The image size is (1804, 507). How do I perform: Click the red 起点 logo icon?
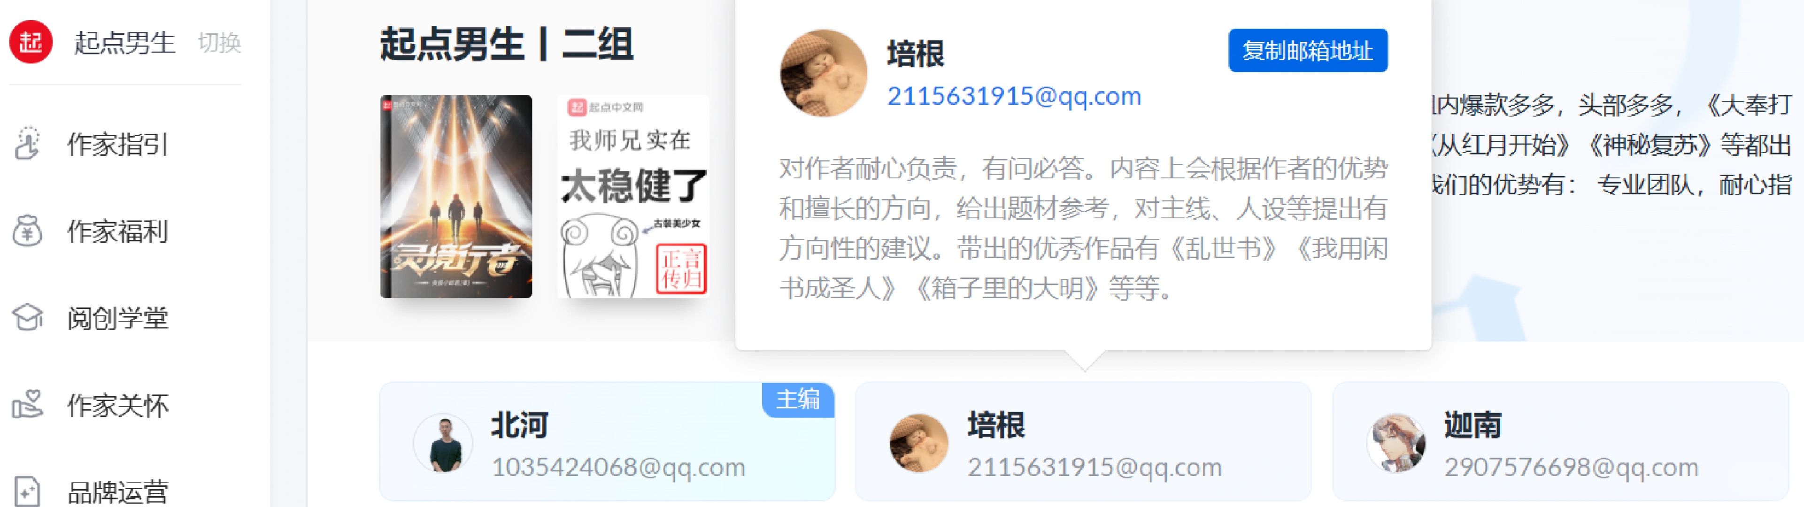30,42
